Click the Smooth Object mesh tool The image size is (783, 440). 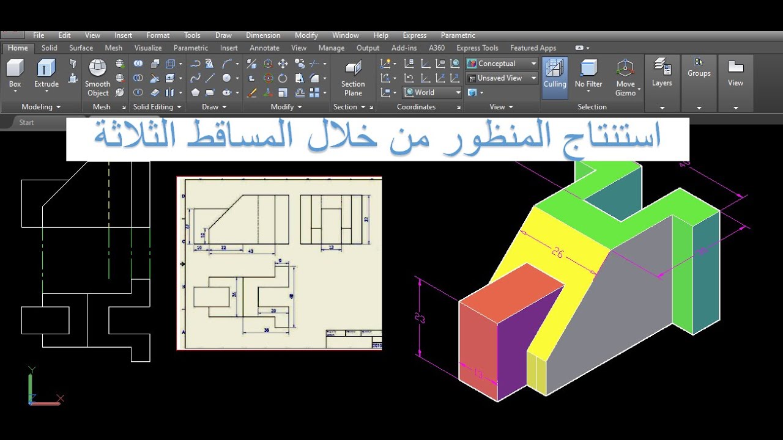click(98, 78)
